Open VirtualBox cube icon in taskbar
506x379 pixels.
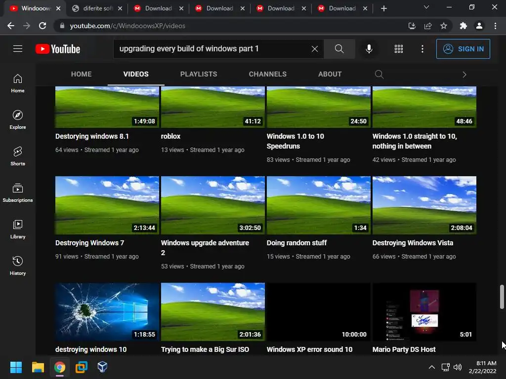point(102,367)
